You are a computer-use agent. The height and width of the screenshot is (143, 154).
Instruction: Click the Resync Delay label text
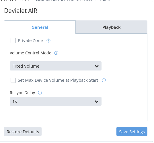pyautogui.click(x=22, y=93)
